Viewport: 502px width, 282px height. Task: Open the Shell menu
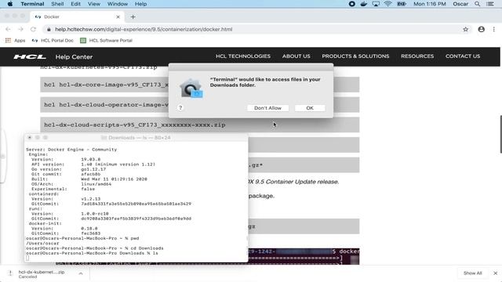tap(57, 4)
